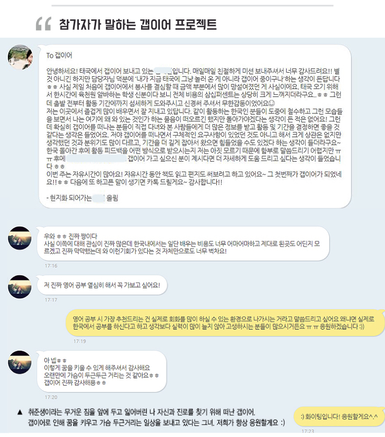
Task: Click the gray quotation mark icon
Action: (44, 24)
